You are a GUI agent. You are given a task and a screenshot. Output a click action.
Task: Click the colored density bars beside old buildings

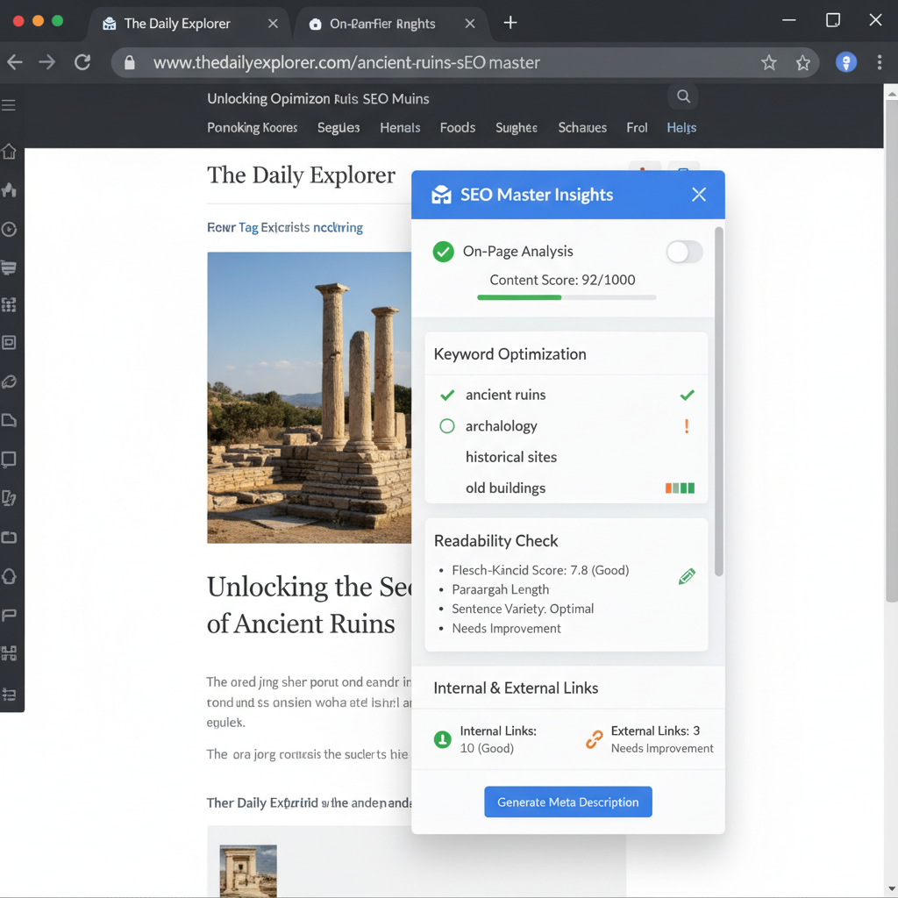coord(680,488)
